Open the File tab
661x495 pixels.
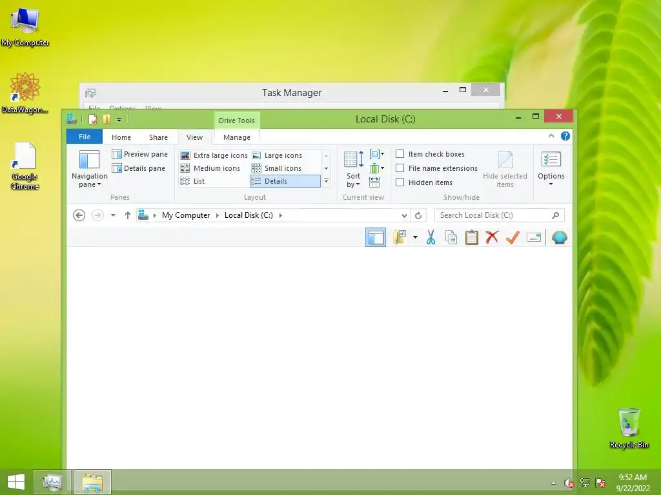click(x=85, y=137)
